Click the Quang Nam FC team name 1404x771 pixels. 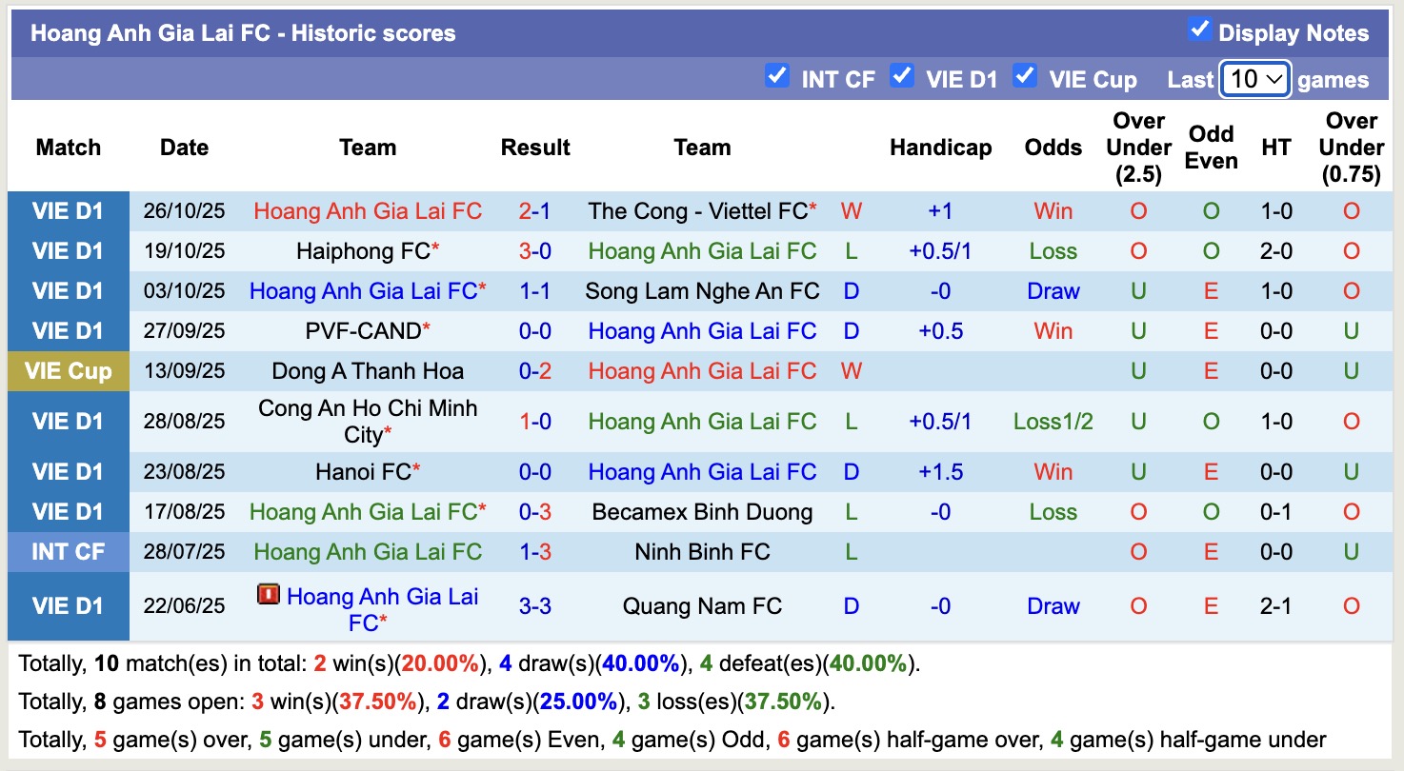coord(702,605)
